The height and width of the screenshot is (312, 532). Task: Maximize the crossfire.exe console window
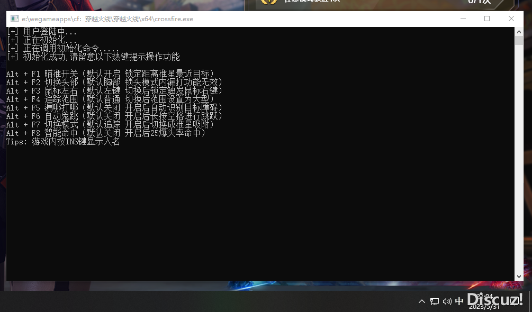click(x=487, y=19)
